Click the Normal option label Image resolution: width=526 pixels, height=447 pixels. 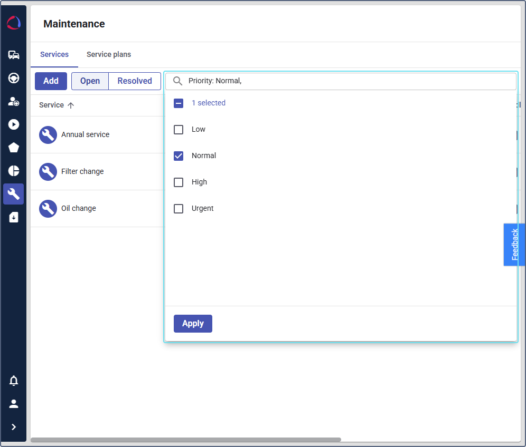[x=204, y=156]
